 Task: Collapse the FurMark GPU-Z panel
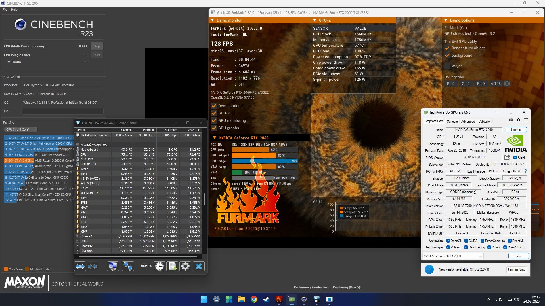[315, 20]
